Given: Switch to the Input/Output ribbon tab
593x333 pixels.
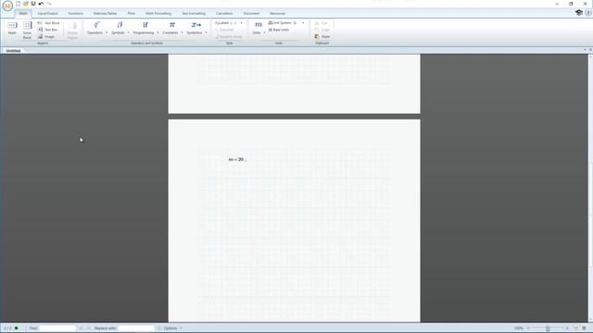Looking at the screenshot, I should [47, 13].
